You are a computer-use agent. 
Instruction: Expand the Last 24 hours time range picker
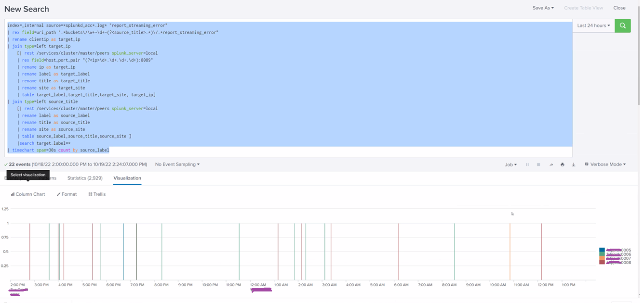point(593,25)
